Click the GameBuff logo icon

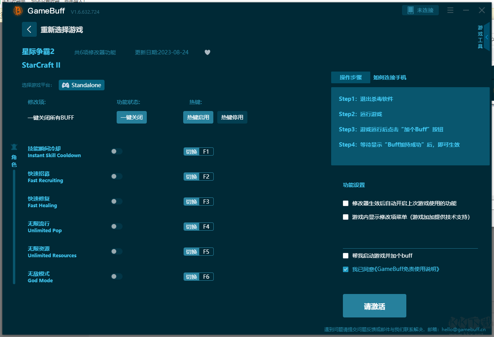(x=18, y=11)
